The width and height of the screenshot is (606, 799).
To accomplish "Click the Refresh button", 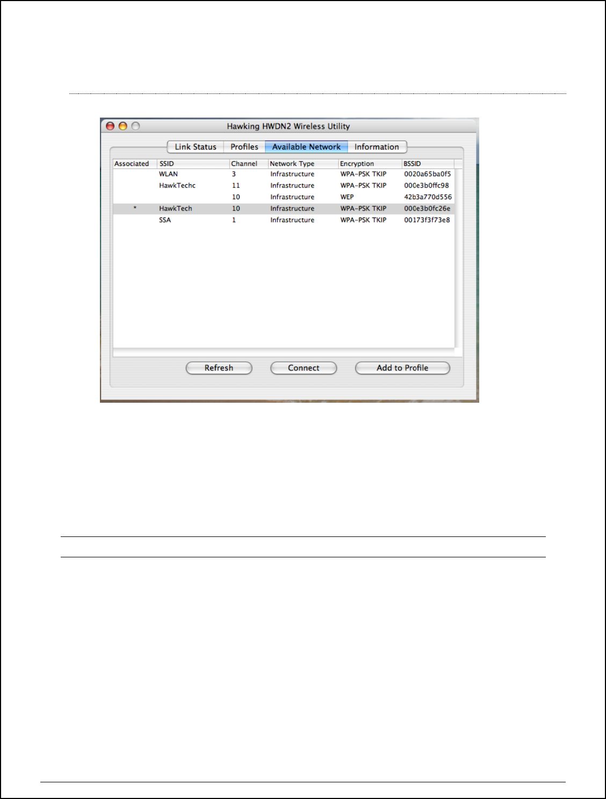I will [219, 368].
